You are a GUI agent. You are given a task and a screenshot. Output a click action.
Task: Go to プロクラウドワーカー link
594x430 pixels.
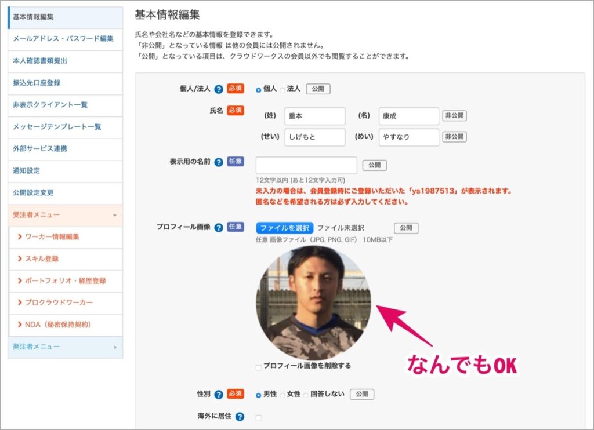click(59, 303)
